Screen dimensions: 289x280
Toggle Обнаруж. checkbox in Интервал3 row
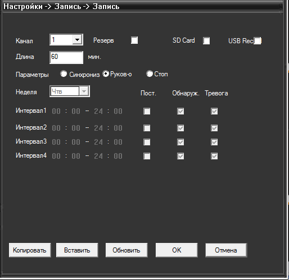[180, 142]
